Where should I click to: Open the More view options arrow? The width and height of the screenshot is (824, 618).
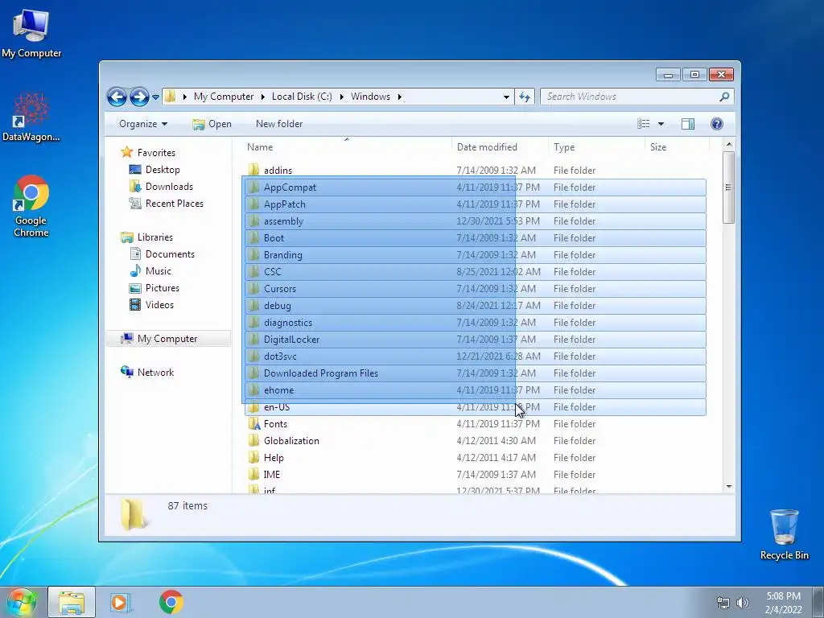pos(661,124)
